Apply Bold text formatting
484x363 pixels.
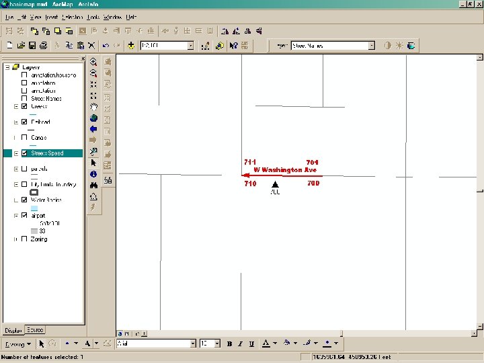(x=229, y=344)
